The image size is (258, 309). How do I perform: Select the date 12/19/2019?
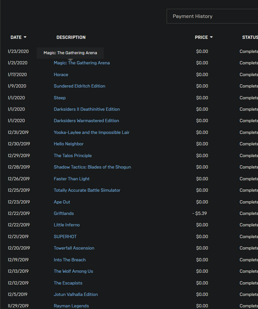point(18,260)
